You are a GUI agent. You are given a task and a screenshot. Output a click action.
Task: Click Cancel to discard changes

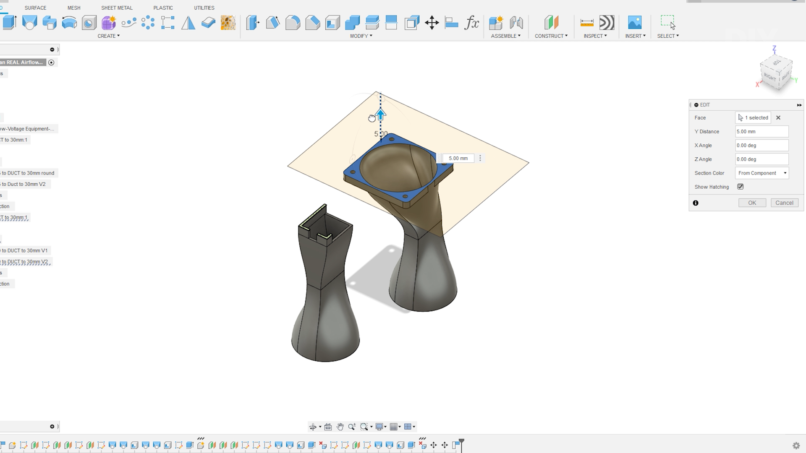785,203
